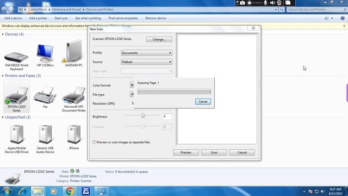Toggle 'Preview or scan images as separate files' checkbox
Image resolution: width=348 pixels, height=196 pixels.
[94, 142]
